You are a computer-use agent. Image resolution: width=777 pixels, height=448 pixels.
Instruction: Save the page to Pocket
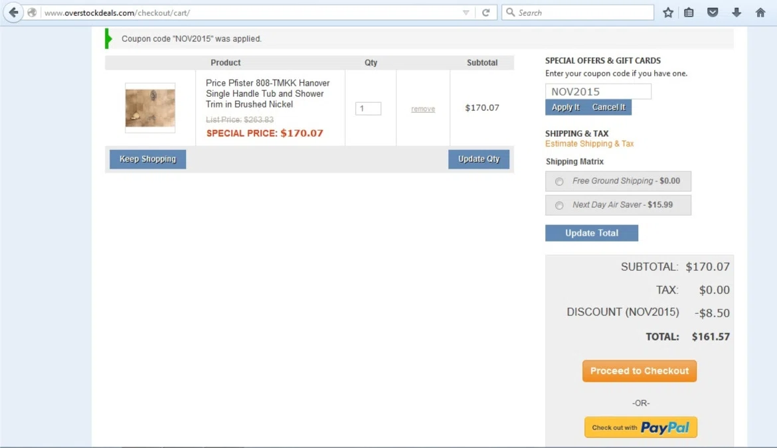[x=713, y=13]
